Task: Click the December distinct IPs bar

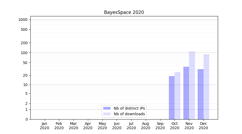Action: click(201, 94)
